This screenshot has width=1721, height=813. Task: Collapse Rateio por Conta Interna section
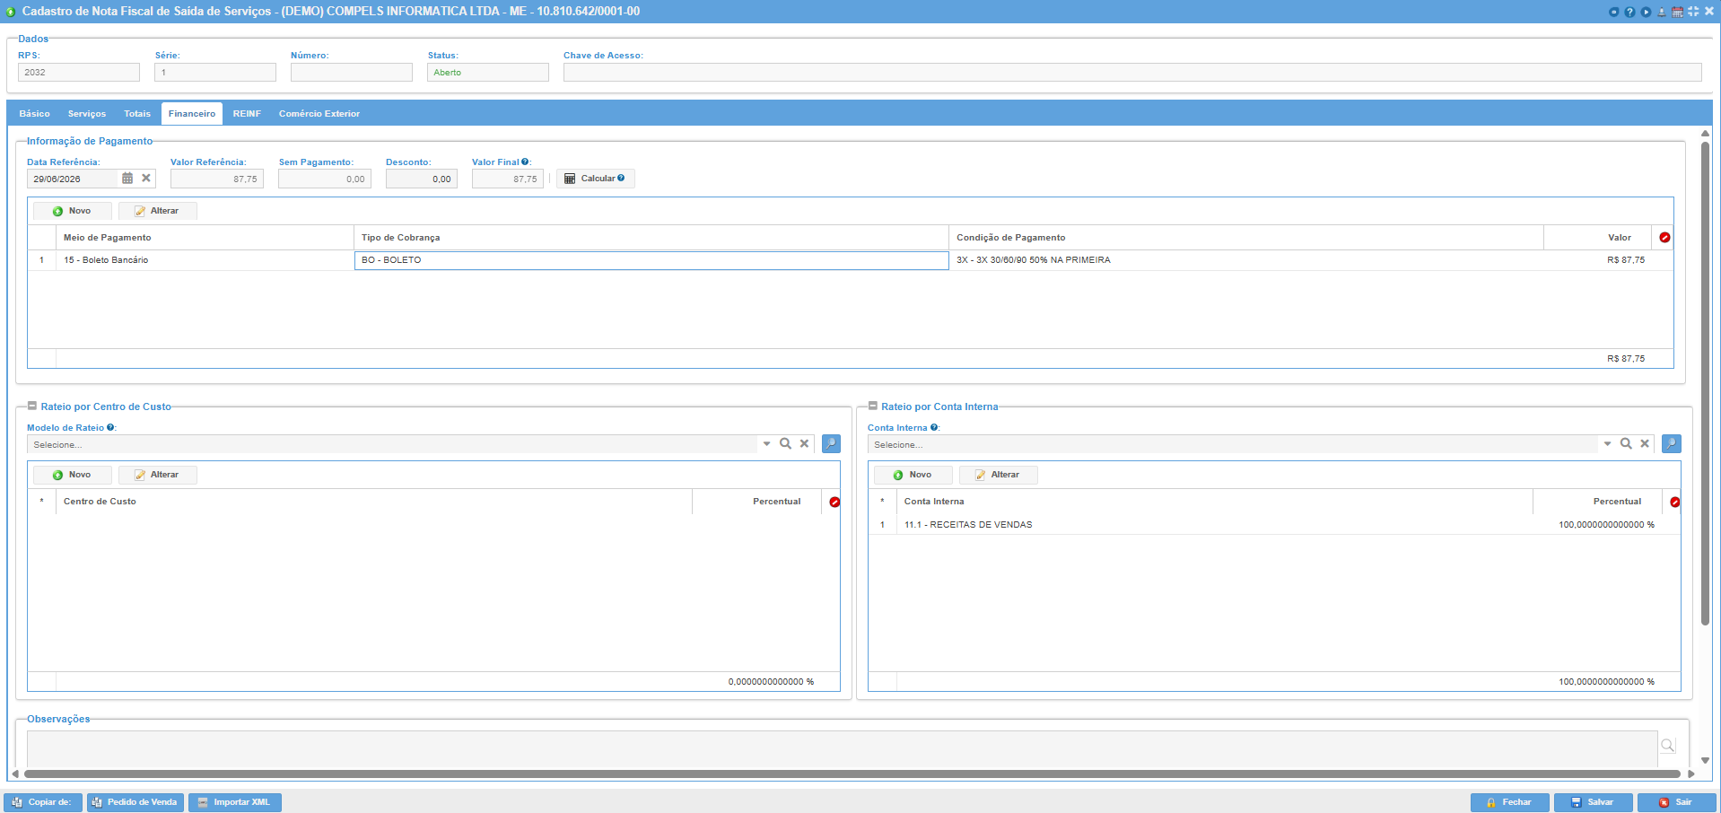click(x=873, y=406)
